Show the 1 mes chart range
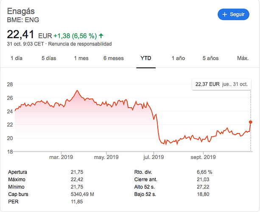Image resolution: width=260 pixels, height=212 pixels. click(81, 58)
